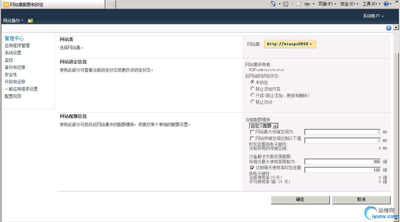
Task: Expand the command bar chevron overflow
Action: 397,2
